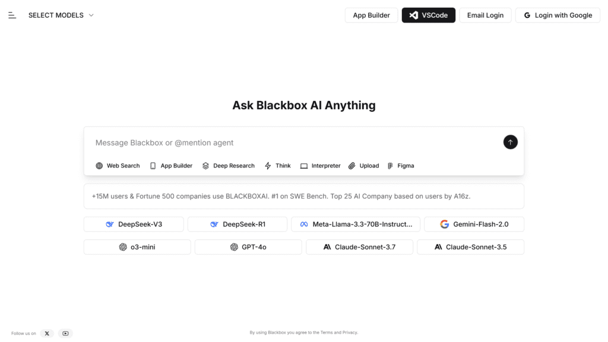608x342 pixels.
Task: Toggle the App Builder chat option
Action: 171,166
